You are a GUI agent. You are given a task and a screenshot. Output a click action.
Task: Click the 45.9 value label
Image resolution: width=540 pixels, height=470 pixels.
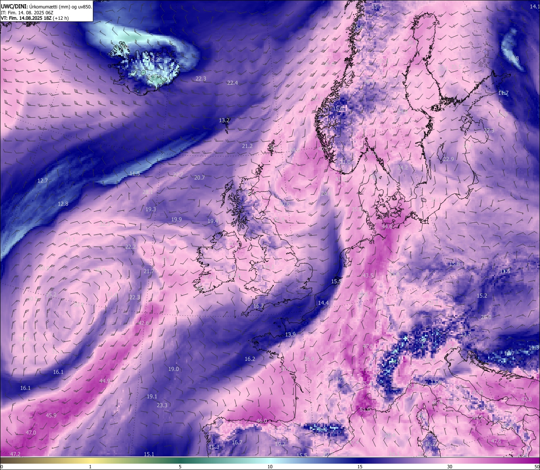pos(51,415)
